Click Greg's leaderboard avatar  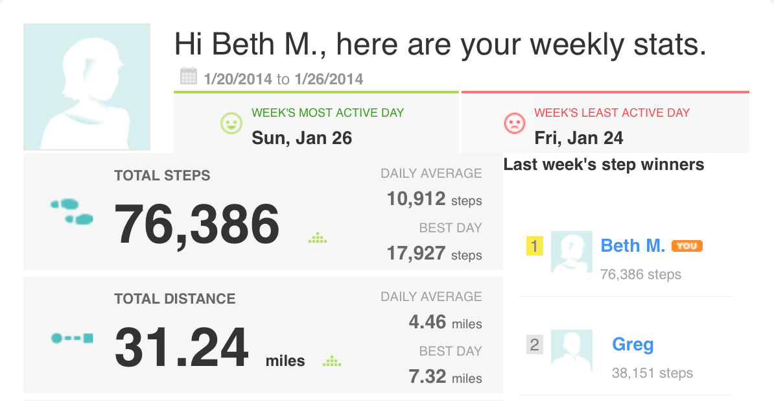(571, 350)
